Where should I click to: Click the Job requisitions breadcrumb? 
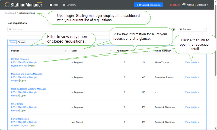[27, 13]
